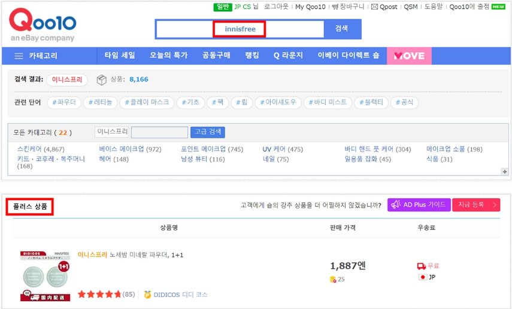Open Qoo10에 출점 link
This screenshot has width=512, height=309.
[469, 7]
